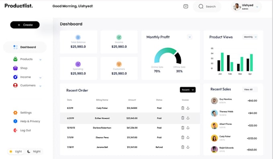Open Products in the sidebar
Screen dimensions: 273x159
[26, 59]
